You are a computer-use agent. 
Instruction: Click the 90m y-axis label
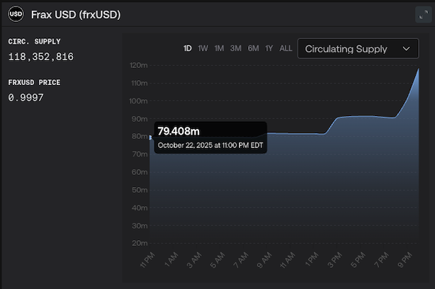[140, 119]
